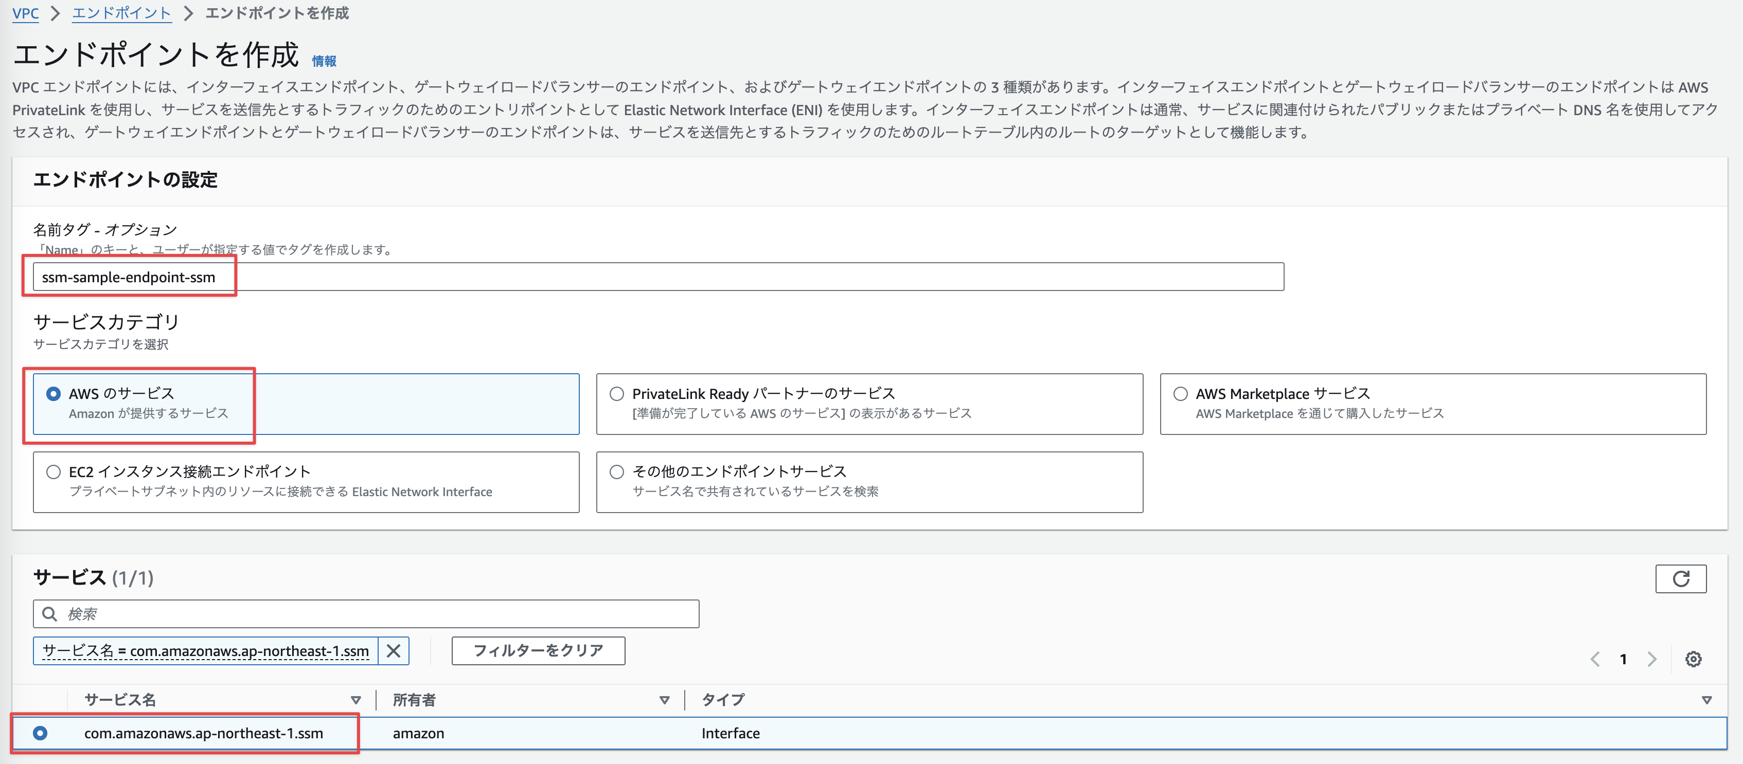
Task: Open the table preferences gear icon
Action: [x=1693, y=659]
